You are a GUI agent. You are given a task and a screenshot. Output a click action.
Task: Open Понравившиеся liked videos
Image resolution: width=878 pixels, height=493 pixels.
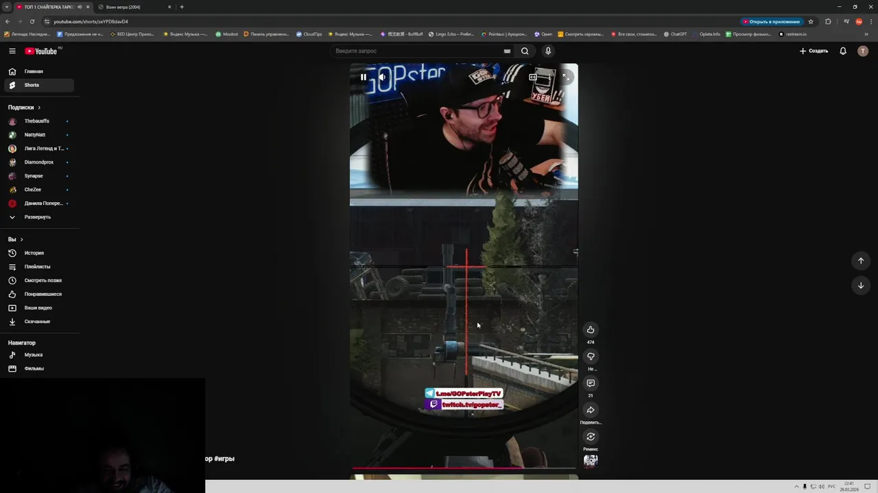[38, 294]
